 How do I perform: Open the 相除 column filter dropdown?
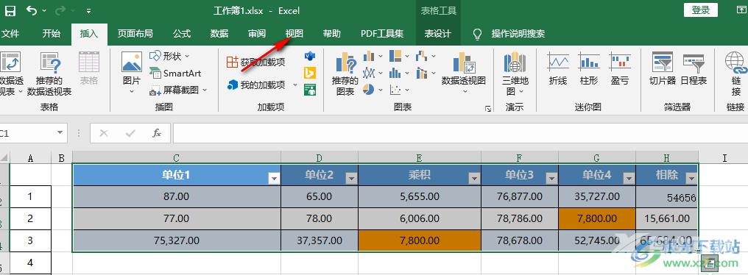[691, 179]
